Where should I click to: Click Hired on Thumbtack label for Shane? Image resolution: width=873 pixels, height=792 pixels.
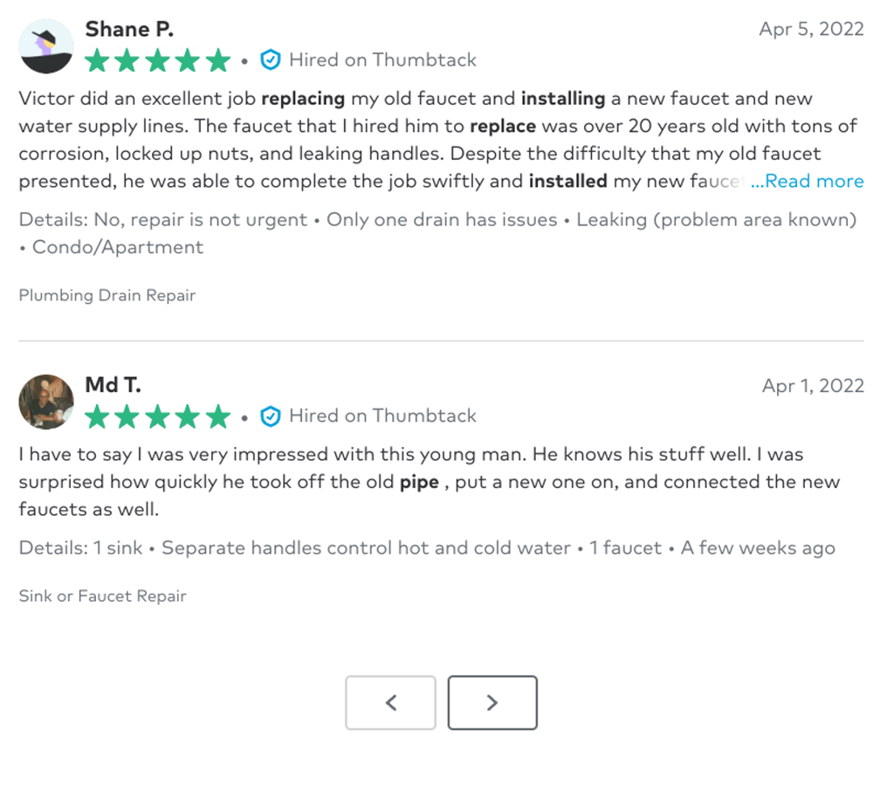pyautogui.click(x=382, y=60)
